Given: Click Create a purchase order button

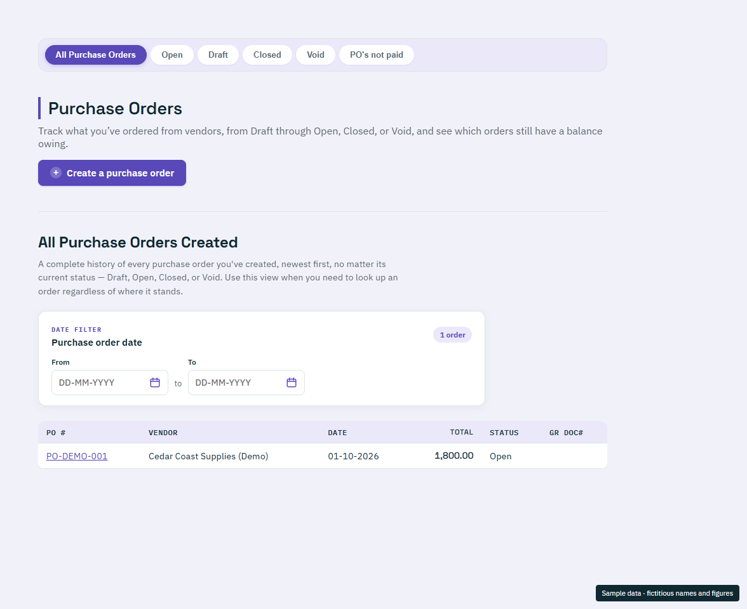Looking at the screenshot, I should tap(112, 173).
